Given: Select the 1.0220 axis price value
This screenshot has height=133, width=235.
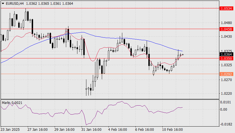Looking at the screenshot, I should pyautogui.click(x=227, y=93).
